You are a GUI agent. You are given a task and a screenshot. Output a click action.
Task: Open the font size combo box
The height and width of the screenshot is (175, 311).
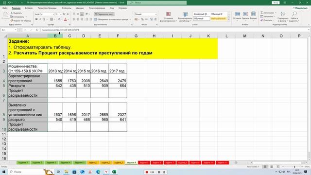click(58, 14)
